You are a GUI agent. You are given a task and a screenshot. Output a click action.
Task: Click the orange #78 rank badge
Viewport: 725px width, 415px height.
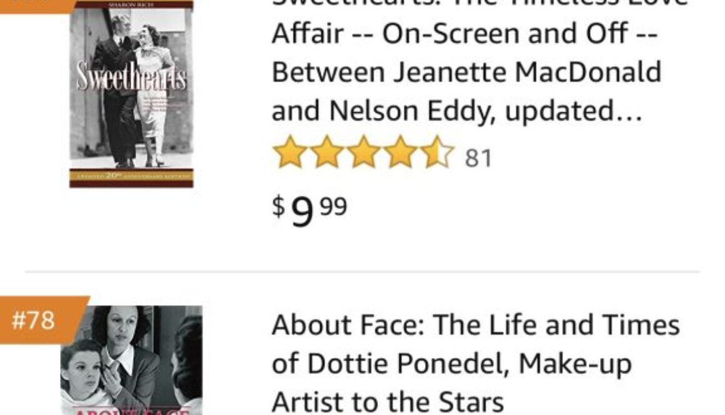34,320
